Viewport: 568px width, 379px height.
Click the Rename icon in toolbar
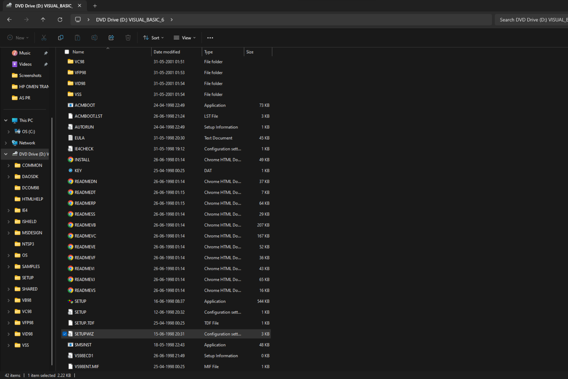coord(94,38)
